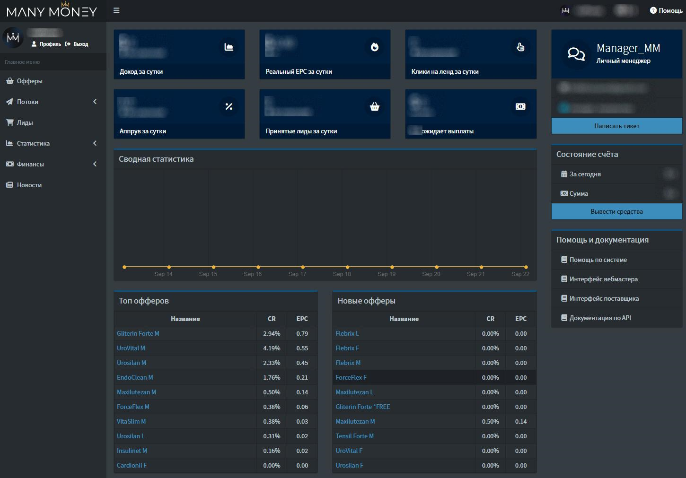Click the pointer icon on Клики на ленд card
The width and height of the screenshot is (686, 478).
[520, 47]
